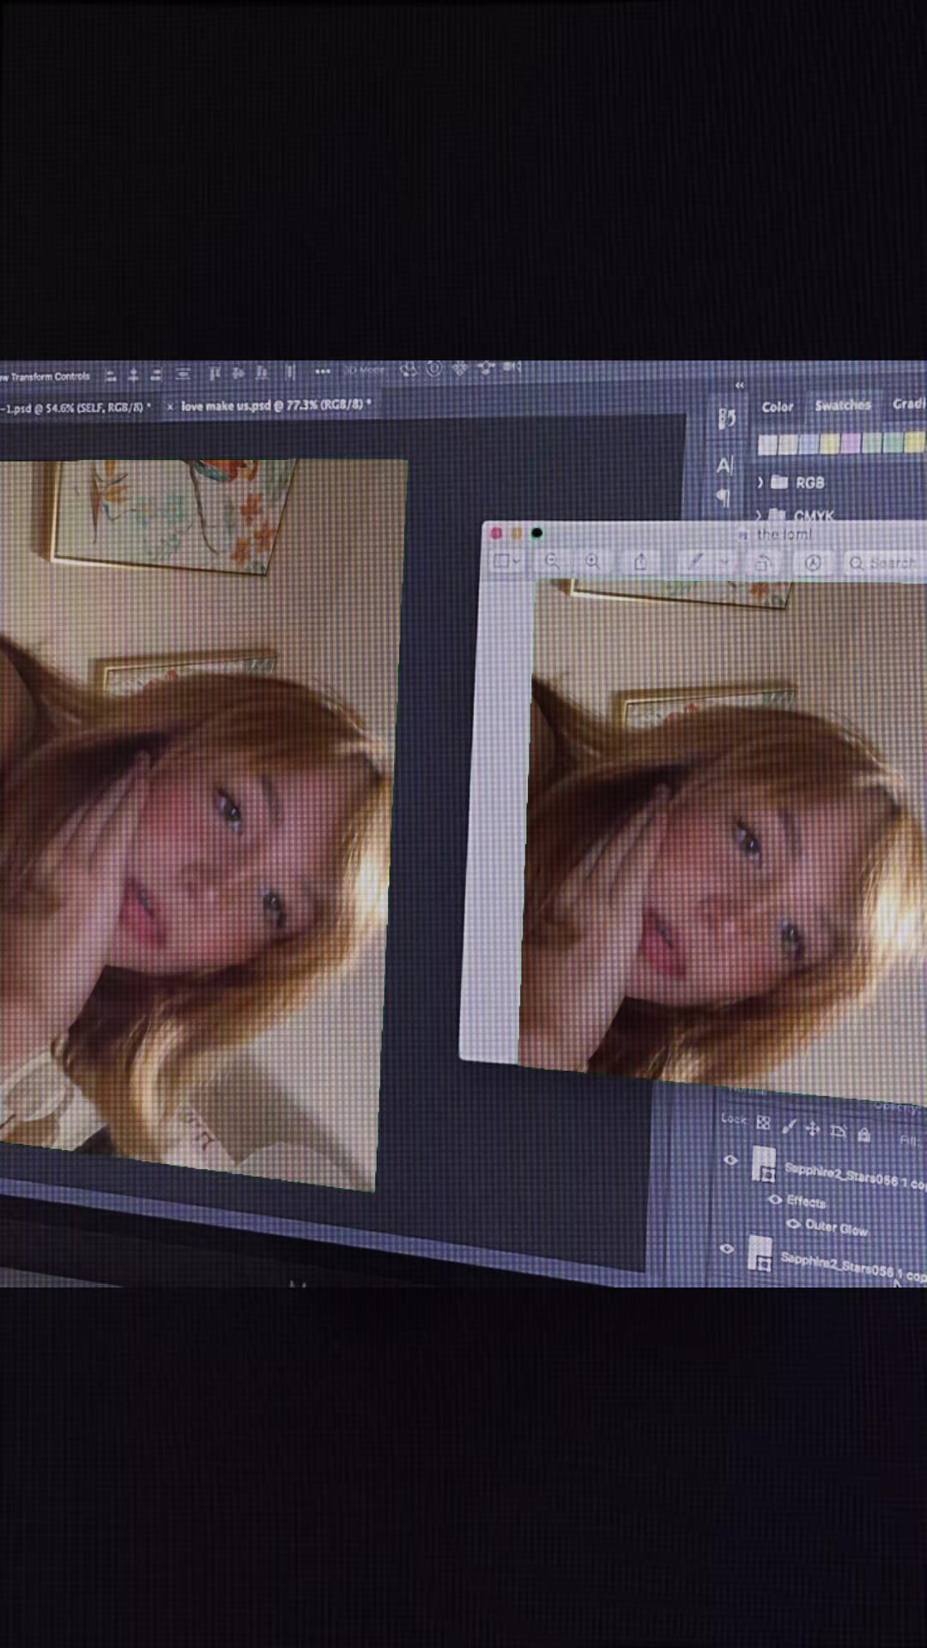Click the Preview window title "the loml"
This screenshot has width=927, height=1648.
click(x=784, y=535)
